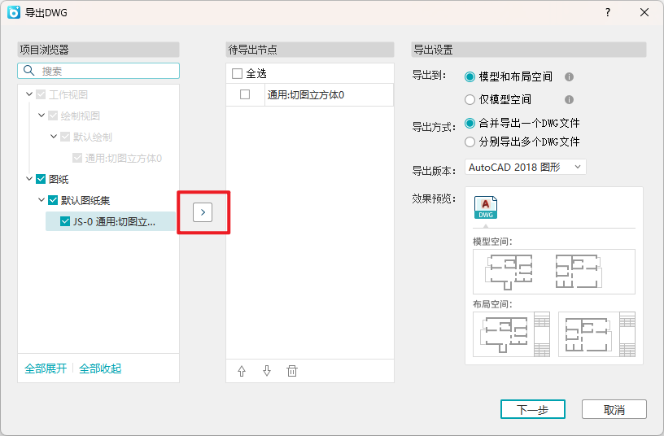Open the 导出版本 AutoCAD 2018 dropdown
The image size is (664, 436).
[x=526, y=168]
